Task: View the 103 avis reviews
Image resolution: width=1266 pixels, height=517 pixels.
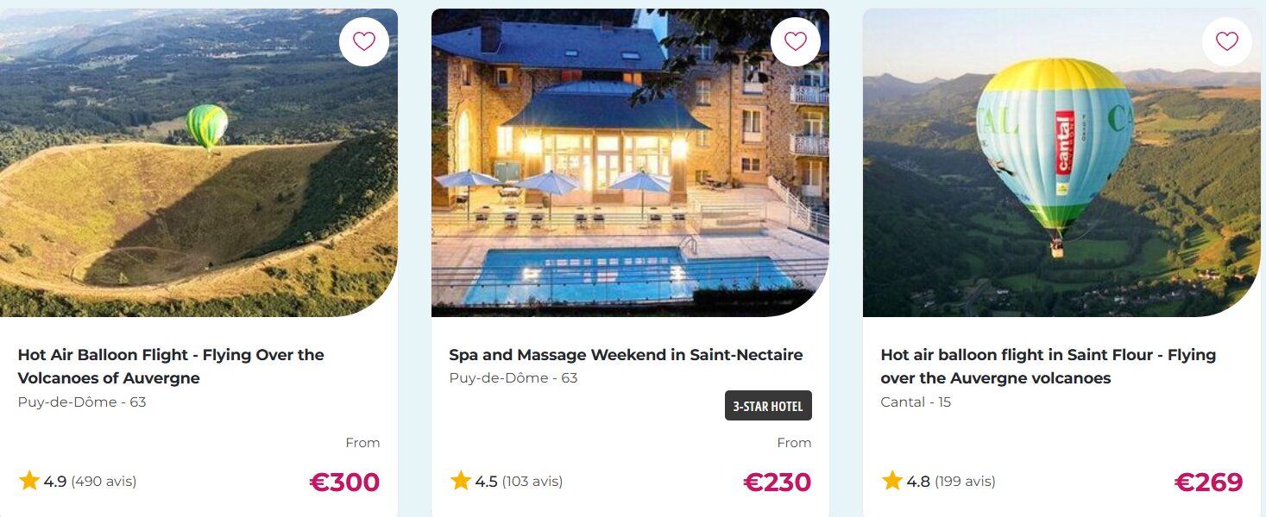Action: (532, 482)
